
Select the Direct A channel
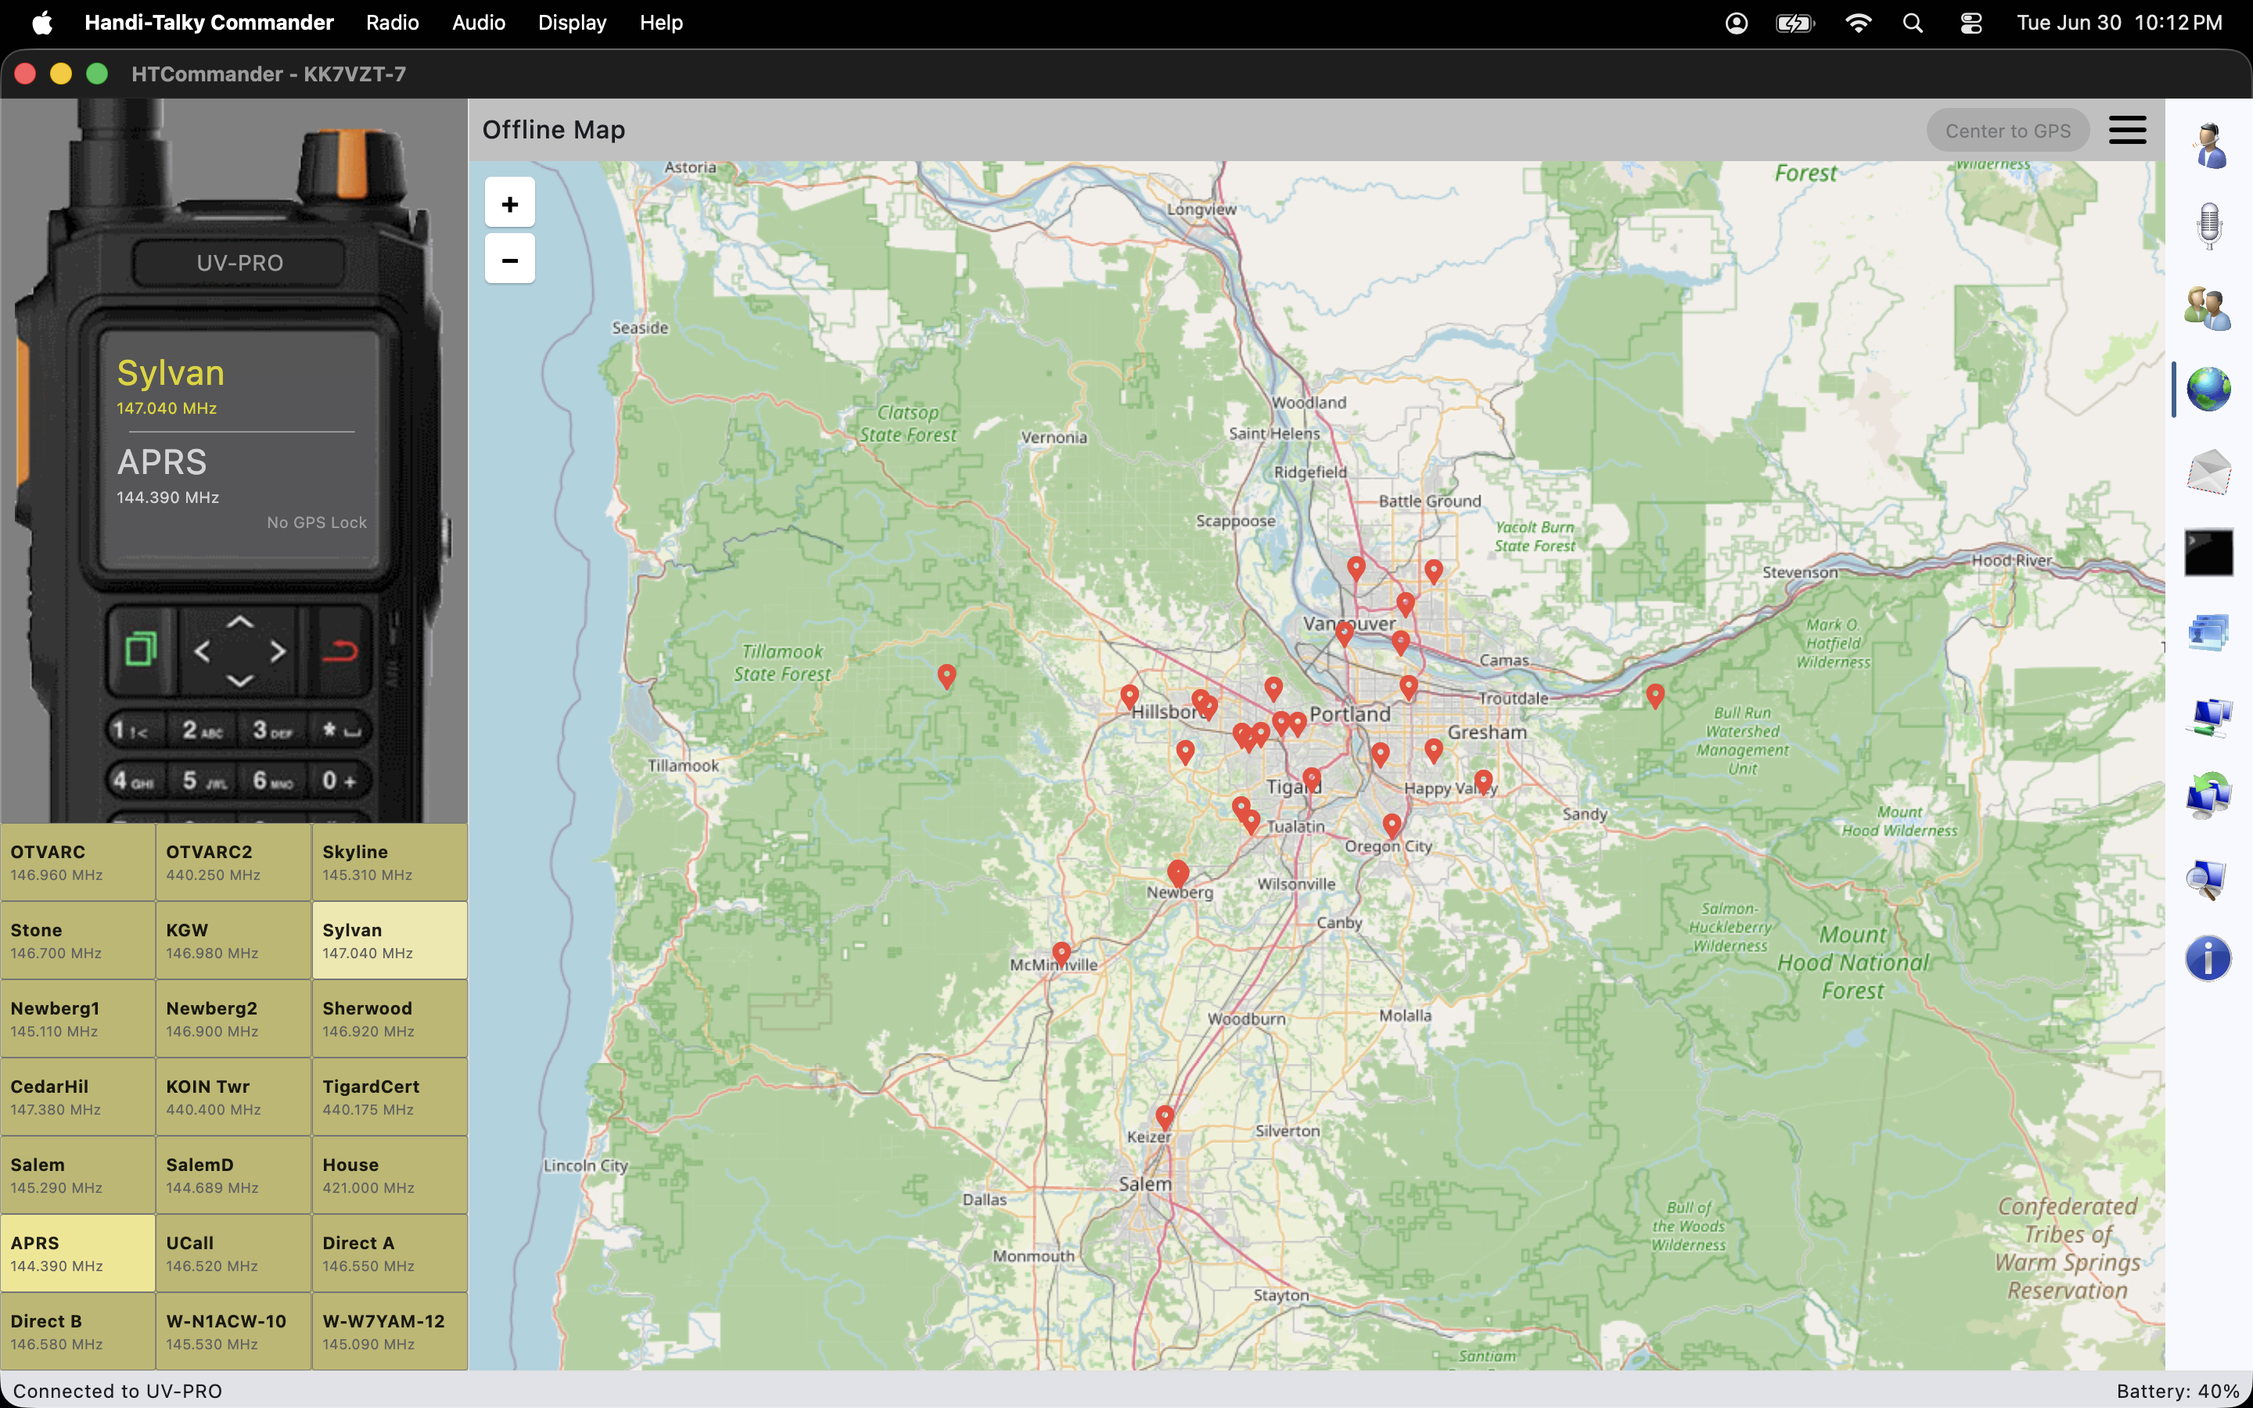[x=389, y=1253]
